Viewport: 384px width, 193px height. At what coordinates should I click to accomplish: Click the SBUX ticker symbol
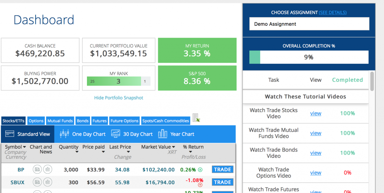(17, 182)
